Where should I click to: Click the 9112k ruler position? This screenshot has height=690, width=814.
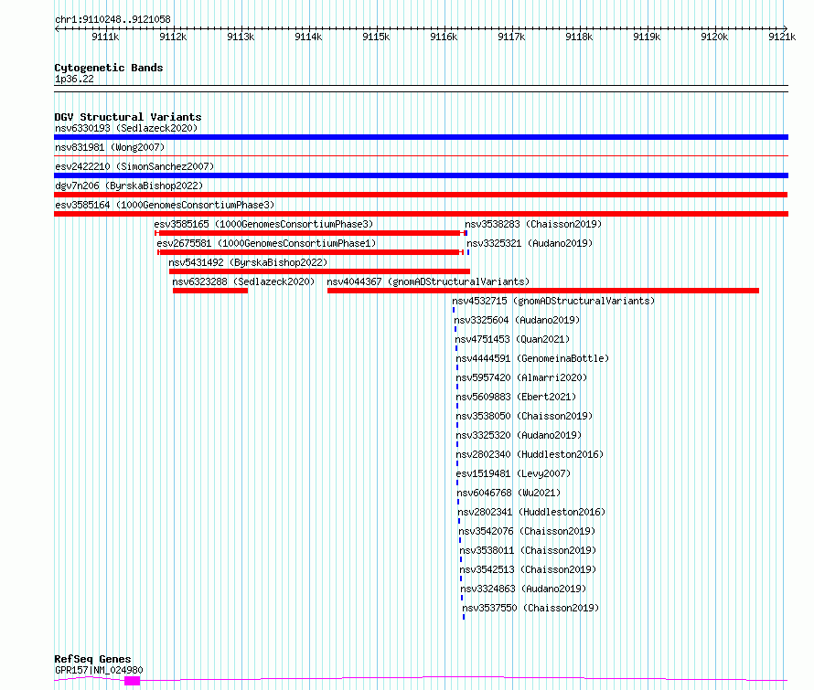point(173,37)
